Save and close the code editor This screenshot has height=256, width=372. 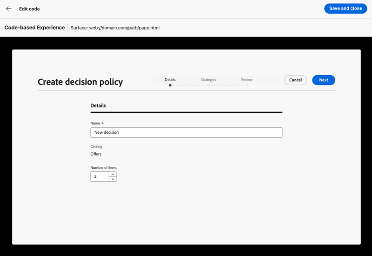point(346,8)
